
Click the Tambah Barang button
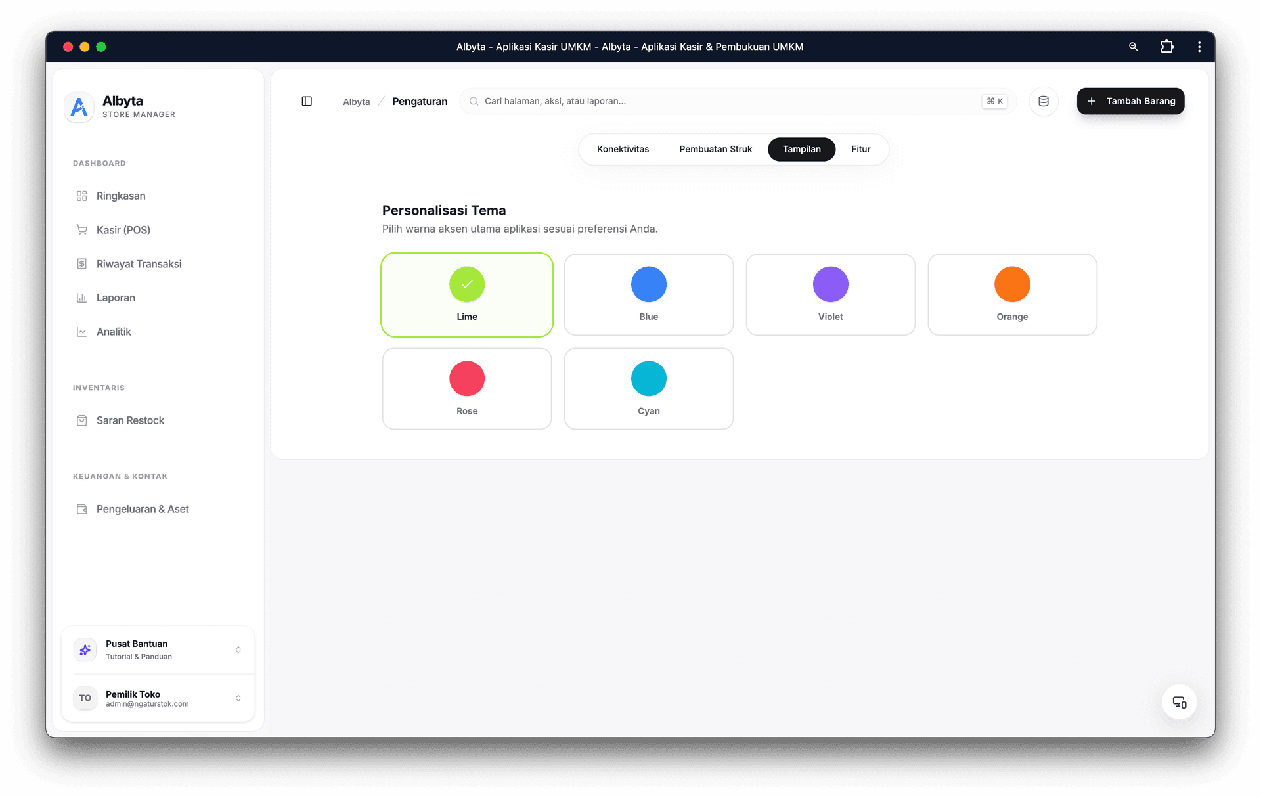pos(1130,101)
